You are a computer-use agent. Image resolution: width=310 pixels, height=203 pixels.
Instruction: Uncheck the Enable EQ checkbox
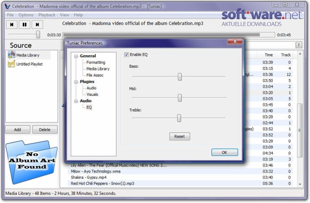click(x=126, y=55)
